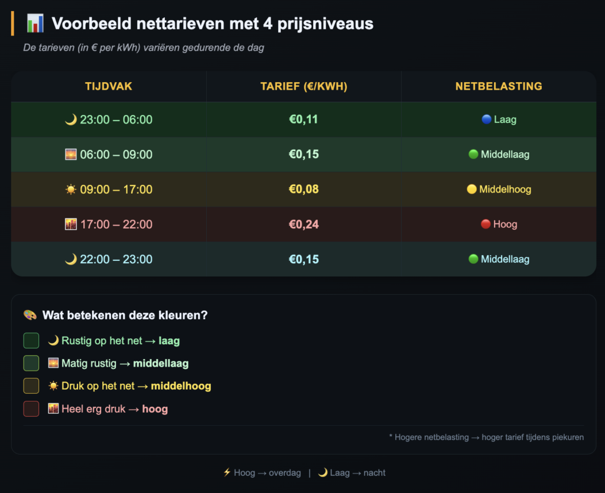
Task: Click the red Hoog indicator dot
Action: [485, 224]
